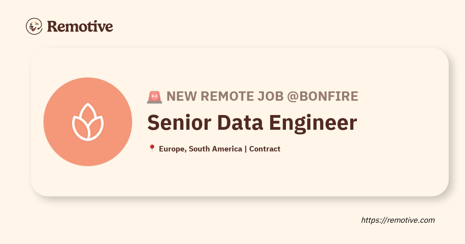Viewport: 465px width, 244px height.
Task: Click the red siren emoji icon
Action: pyautogui.click(x=154, y=96)
